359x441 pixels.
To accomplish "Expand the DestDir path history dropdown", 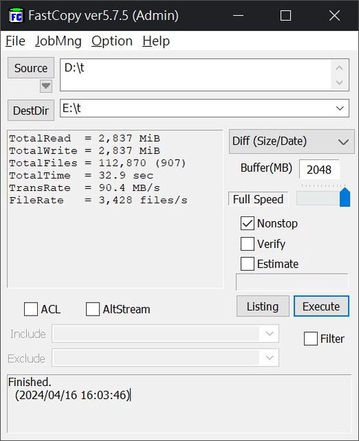I will [x=340, y=109].
